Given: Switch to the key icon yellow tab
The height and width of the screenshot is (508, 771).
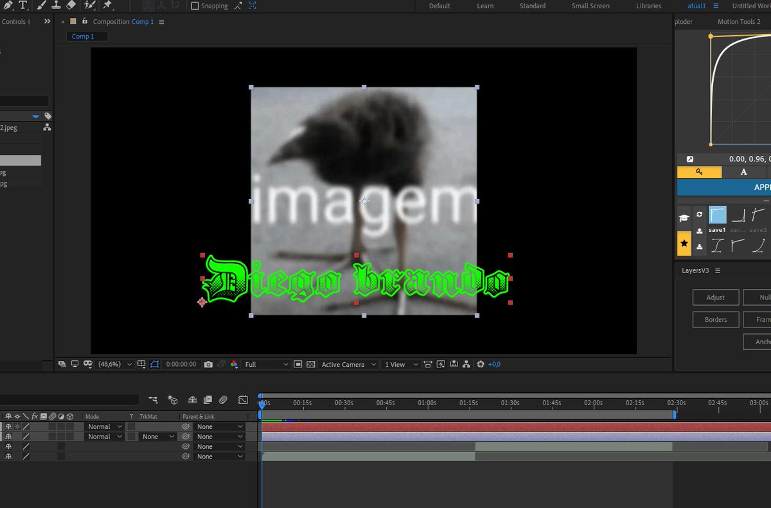Looking at the screenshot, I should 699,172.
